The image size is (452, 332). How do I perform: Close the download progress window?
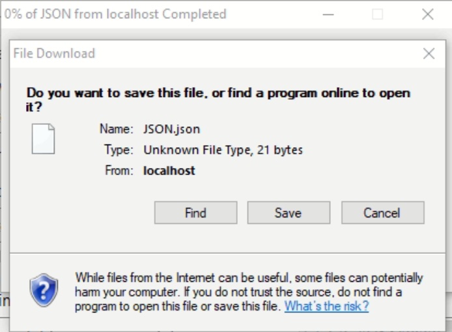427,14
